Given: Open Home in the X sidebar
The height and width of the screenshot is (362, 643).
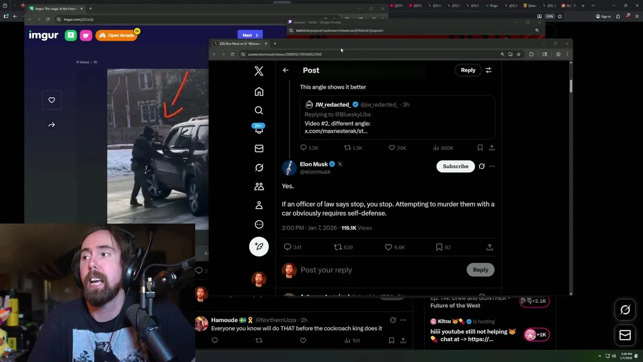Looking at the screenshot, I should point(259,92).
